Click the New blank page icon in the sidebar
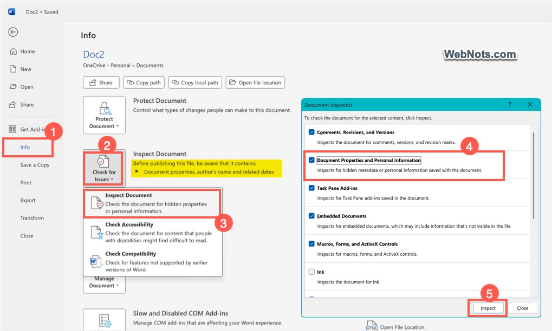552x331 pixels. (x=13, y=69)
